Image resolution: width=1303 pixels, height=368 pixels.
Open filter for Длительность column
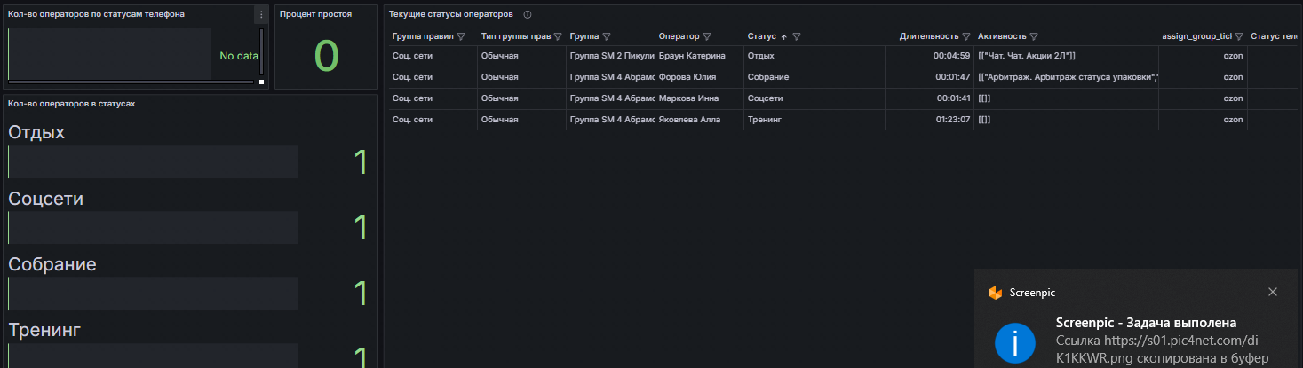coord(965,37)
